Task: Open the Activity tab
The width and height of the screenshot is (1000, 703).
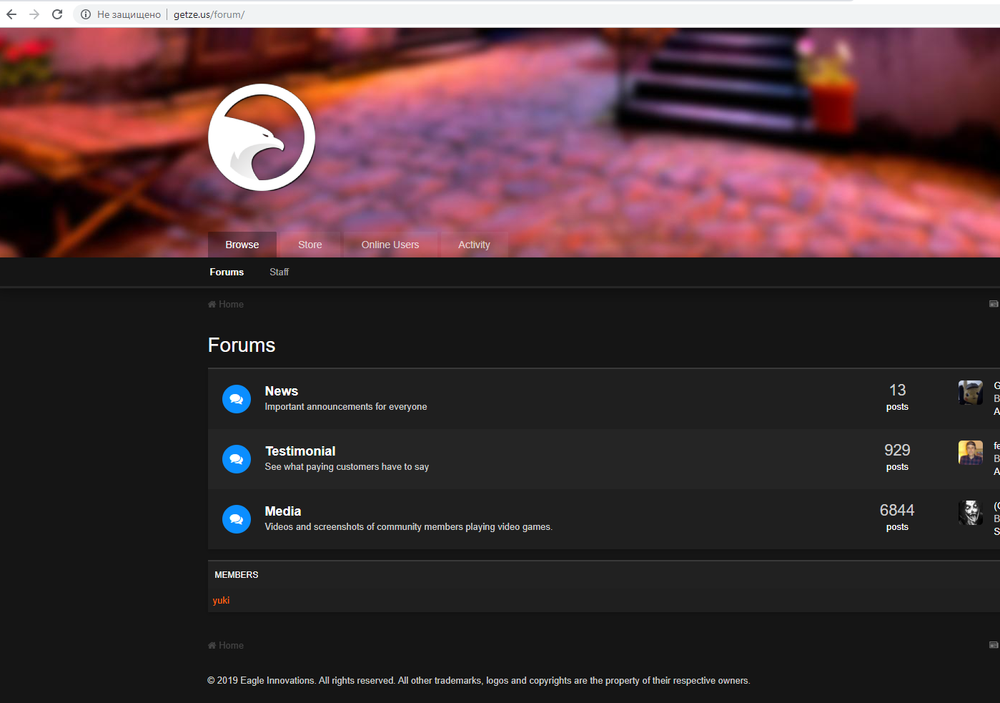Action: (474, 245)
